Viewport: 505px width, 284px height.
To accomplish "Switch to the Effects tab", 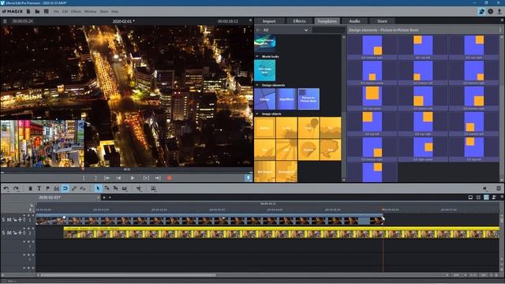I will [299, 21].
